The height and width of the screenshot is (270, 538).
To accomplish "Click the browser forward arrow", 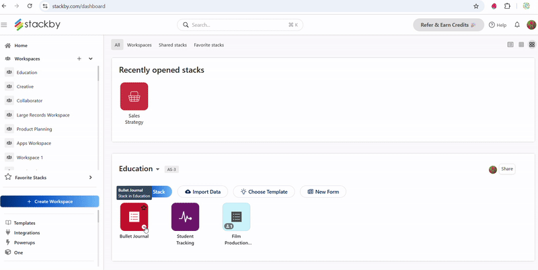I will [17, 6].
